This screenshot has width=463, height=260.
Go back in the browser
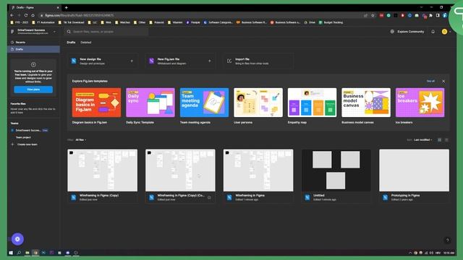pyautogui.click(x=12, y=15)
